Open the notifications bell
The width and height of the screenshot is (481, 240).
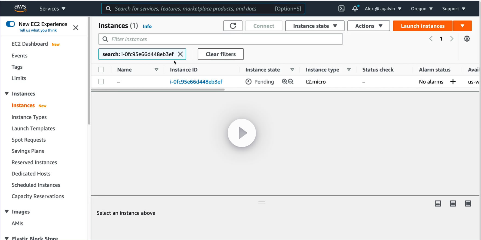pyautogui.click(x=355, y=8)
